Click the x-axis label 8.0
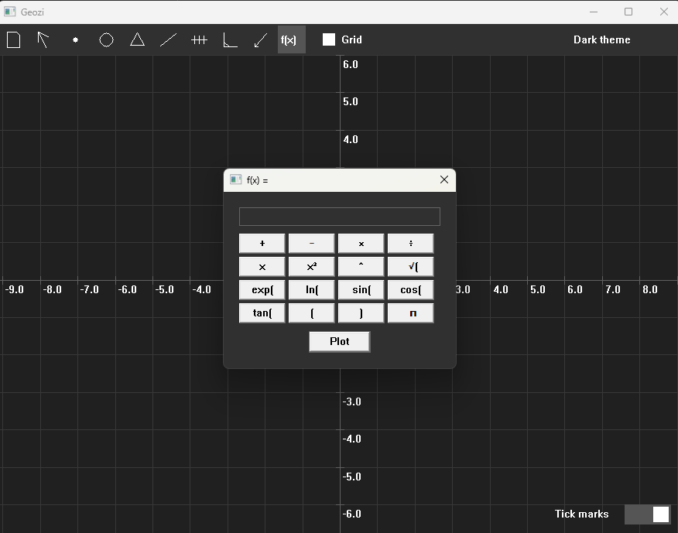 (650, 289)
